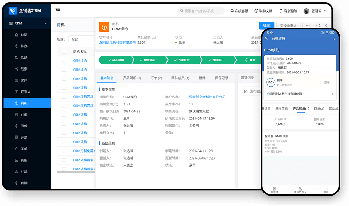Select the mobile 订单(2) tab
Image resolution: width=349 pixels, height=206 pixels.
coord(319,109)
